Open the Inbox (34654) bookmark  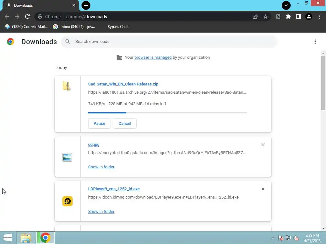(x=74, y=27)
